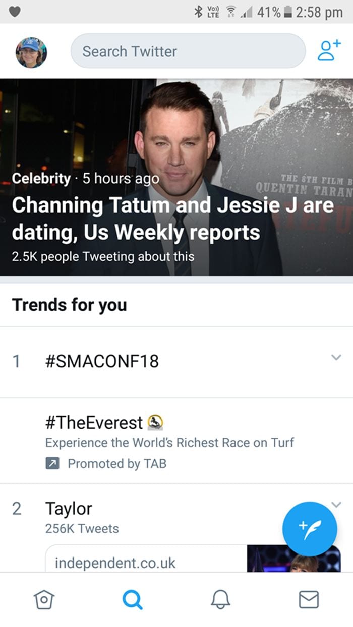Open Direct Messages envelope
This screenshot has height=627, width=353.
point(309,600)
